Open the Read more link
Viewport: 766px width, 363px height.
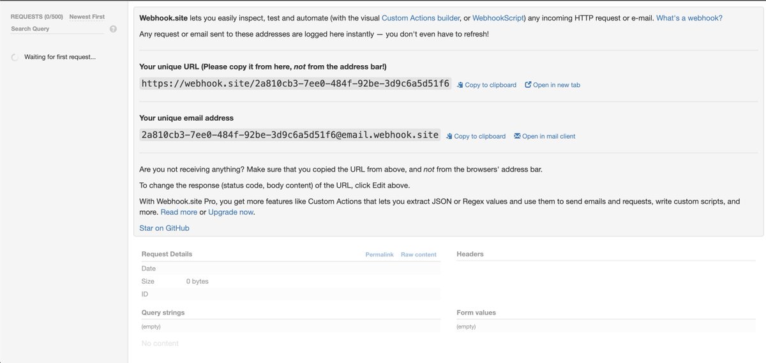pyautogui.click(x=179, y=212)
